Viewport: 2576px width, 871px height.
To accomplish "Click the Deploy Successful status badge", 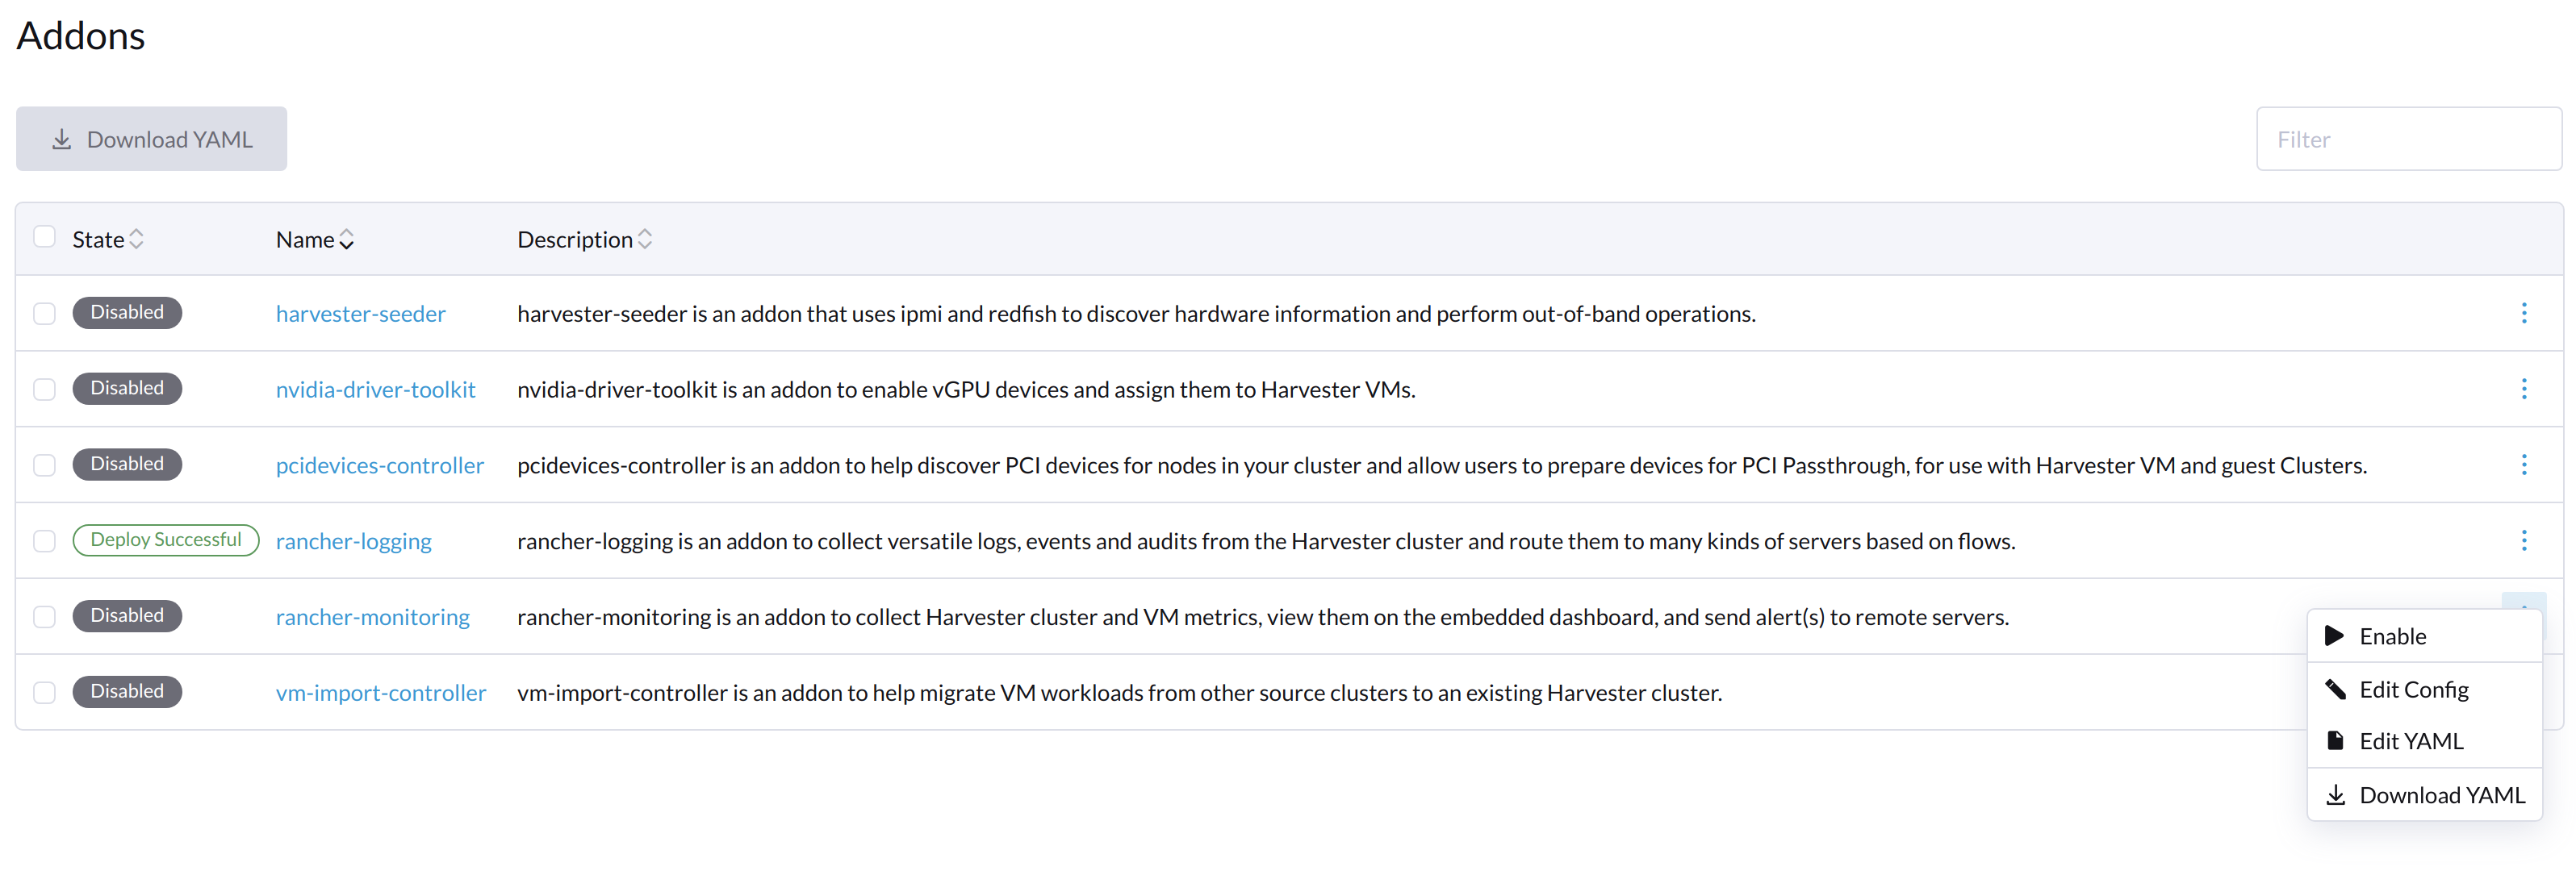I will tap(165, 538).
